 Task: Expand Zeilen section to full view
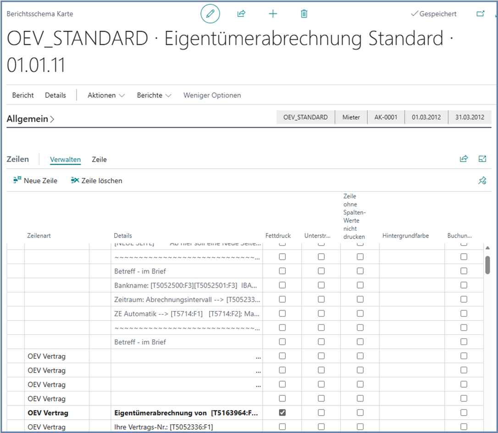tap(482, 159)
